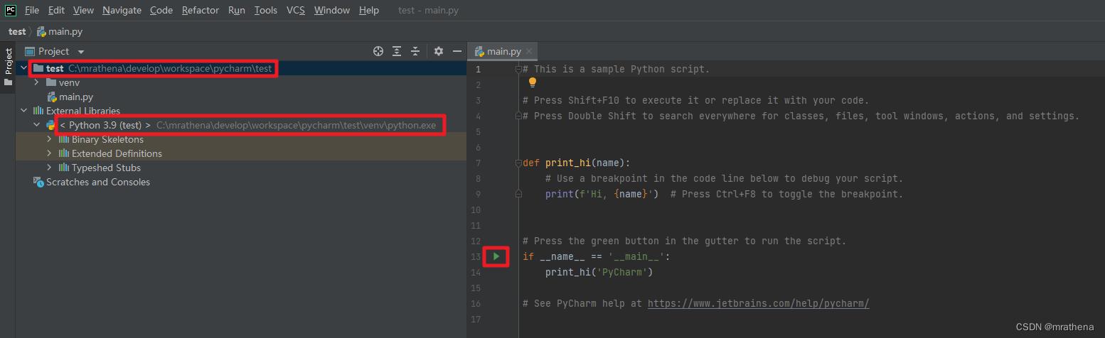Viewport: 1105px width, 338px height.
Task: Click the green run gutter arrow
Action: [496, 256]
